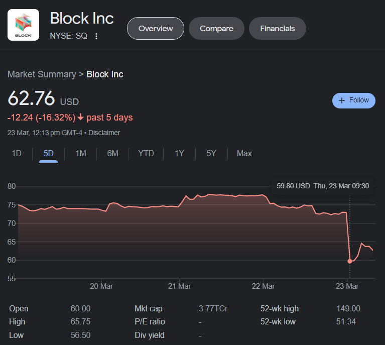This screenshot has height=345, width=385.
Task: Click the Mkt cap label
Action: click(148, 308)
